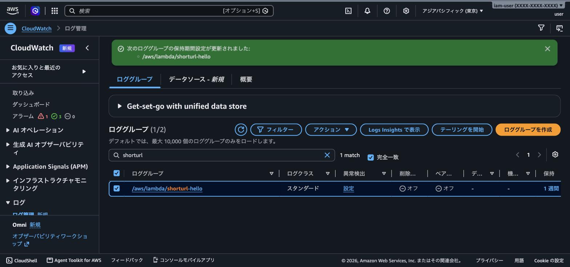Collapse the CloudWatch side navigation

[x=87, y=48]
